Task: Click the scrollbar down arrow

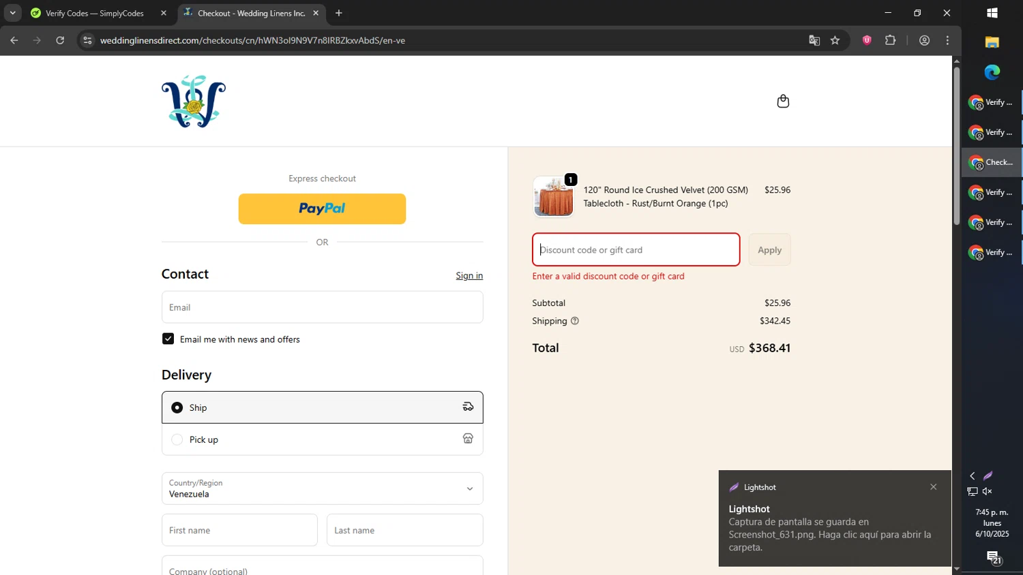Action: [957, 569]
